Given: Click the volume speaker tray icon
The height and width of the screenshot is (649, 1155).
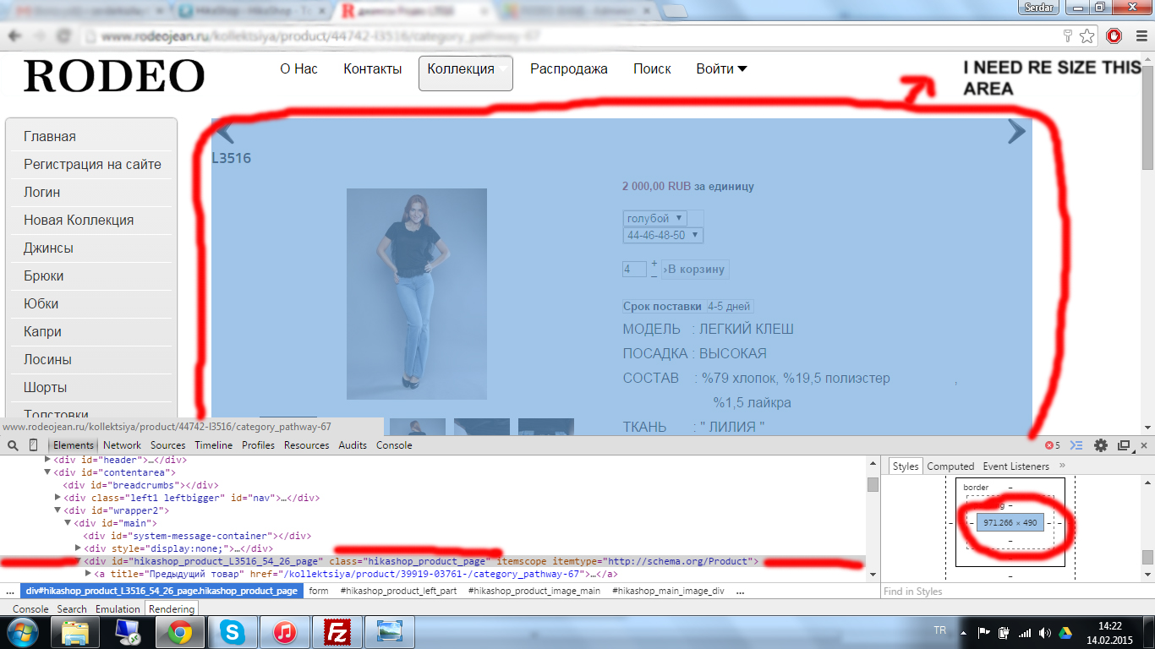Looking at the screenshot, I should (x=1045, y=631).
